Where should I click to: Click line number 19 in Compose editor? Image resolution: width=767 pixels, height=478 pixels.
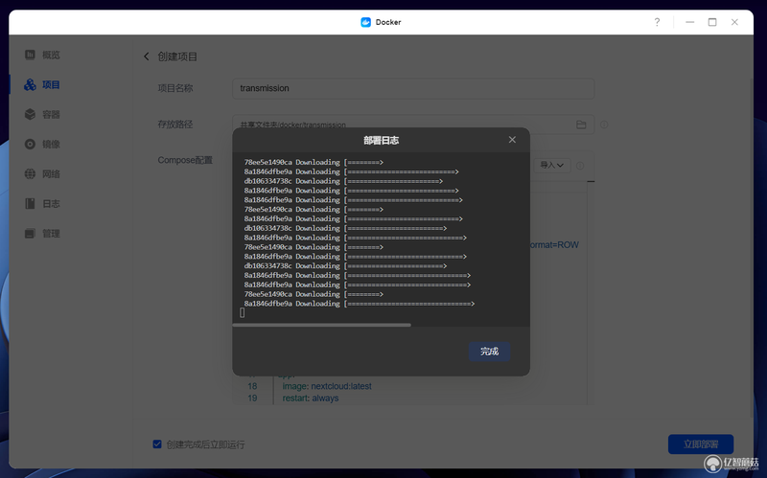tap(252, 398)
